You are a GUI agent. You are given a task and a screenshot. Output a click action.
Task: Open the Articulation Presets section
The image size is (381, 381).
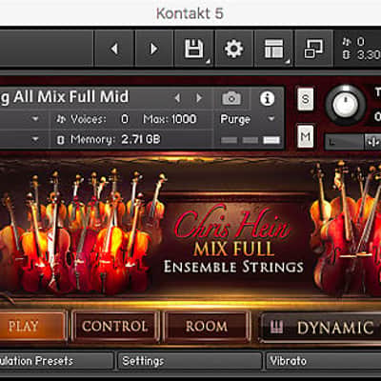point(56,361)
